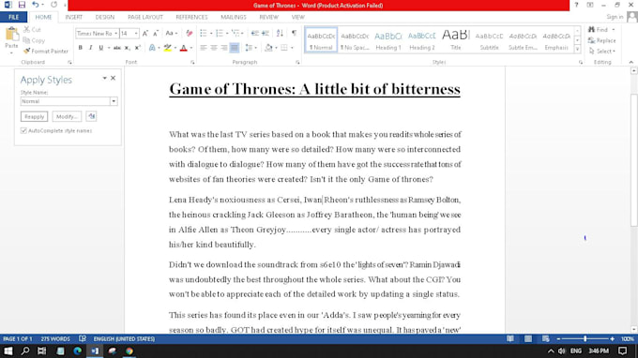The height and width of the screenshot is (358, 638).
Task: Click the vertical scrollbar thumb
Action: click(633, 160)
